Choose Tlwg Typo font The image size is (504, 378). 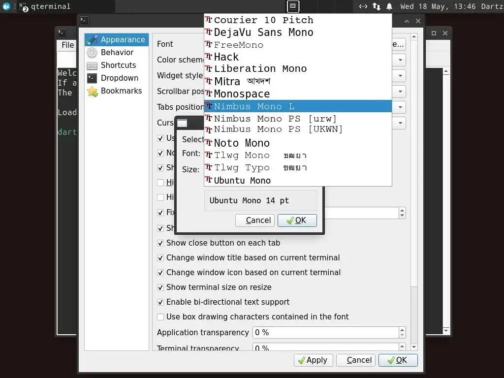click(x=298, y=168)
